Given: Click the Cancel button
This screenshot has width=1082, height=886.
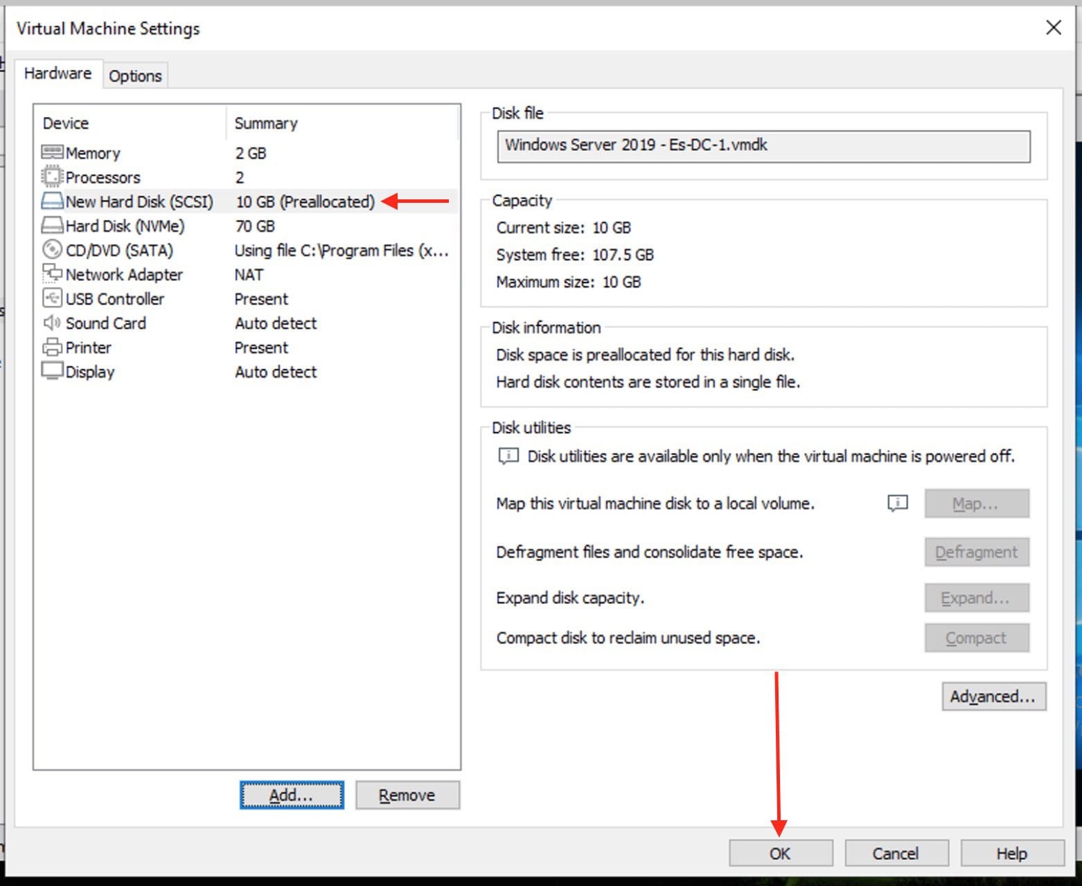Looking at the screenshot, I should tap(896, 853).
